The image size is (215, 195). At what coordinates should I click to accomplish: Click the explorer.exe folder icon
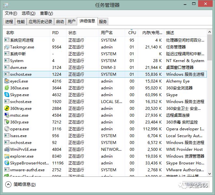tap(7, 156)
